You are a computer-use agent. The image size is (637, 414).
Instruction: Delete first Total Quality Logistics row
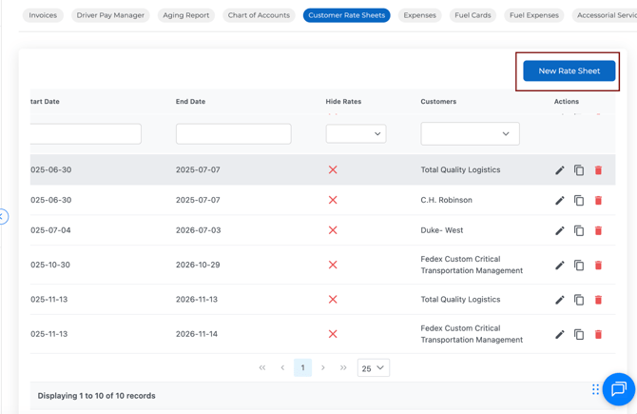tap(598, 170)
